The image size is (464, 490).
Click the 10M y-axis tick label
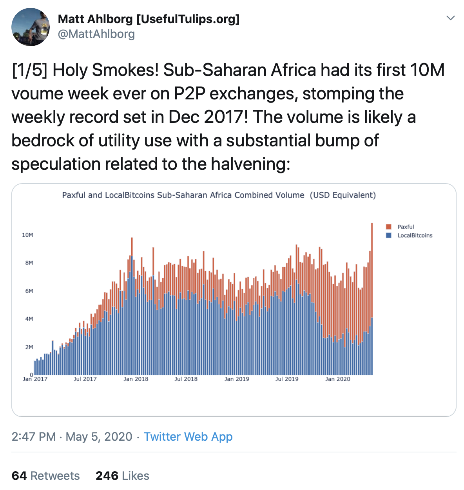27,235
